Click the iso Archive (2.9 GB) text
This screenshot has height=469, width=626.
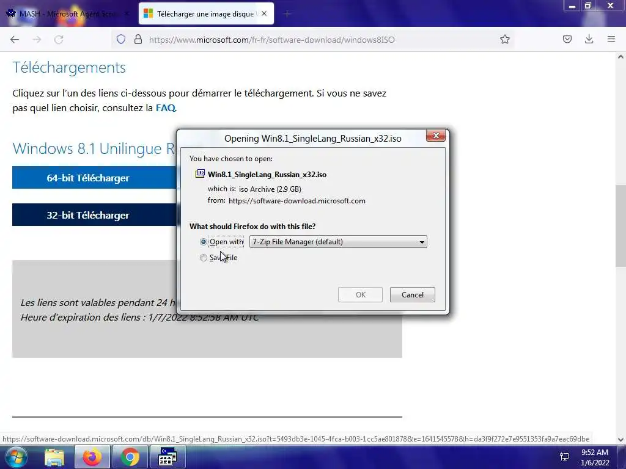tap(270, 189)
